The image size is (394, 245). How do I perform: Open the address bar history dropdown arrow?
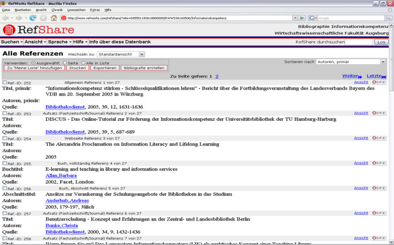(x=295, y=18)
